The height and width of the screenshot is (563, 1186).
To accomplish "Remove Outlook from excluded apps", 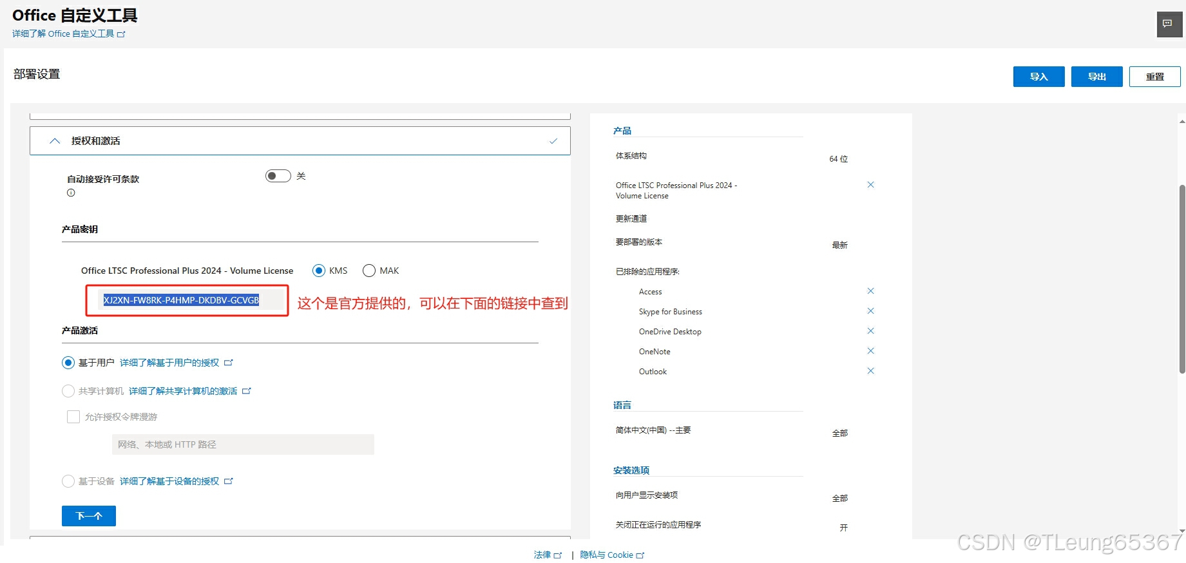I will pos(870,371).
